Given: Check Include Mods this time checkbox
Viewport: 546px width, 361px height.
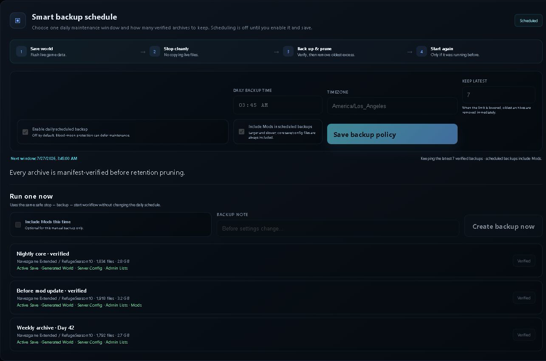Looking at the screenshot, I should (x=18, y=225).
